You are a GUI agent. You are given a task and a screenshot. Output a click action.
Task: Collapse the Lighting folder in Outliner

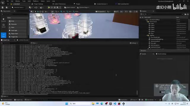click(147, 35)
